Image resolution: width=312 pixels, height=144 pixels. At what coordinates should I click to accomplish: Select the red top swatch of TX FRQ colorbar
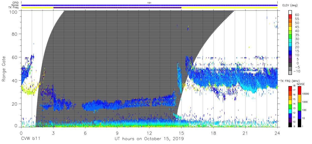coord(290,88)
